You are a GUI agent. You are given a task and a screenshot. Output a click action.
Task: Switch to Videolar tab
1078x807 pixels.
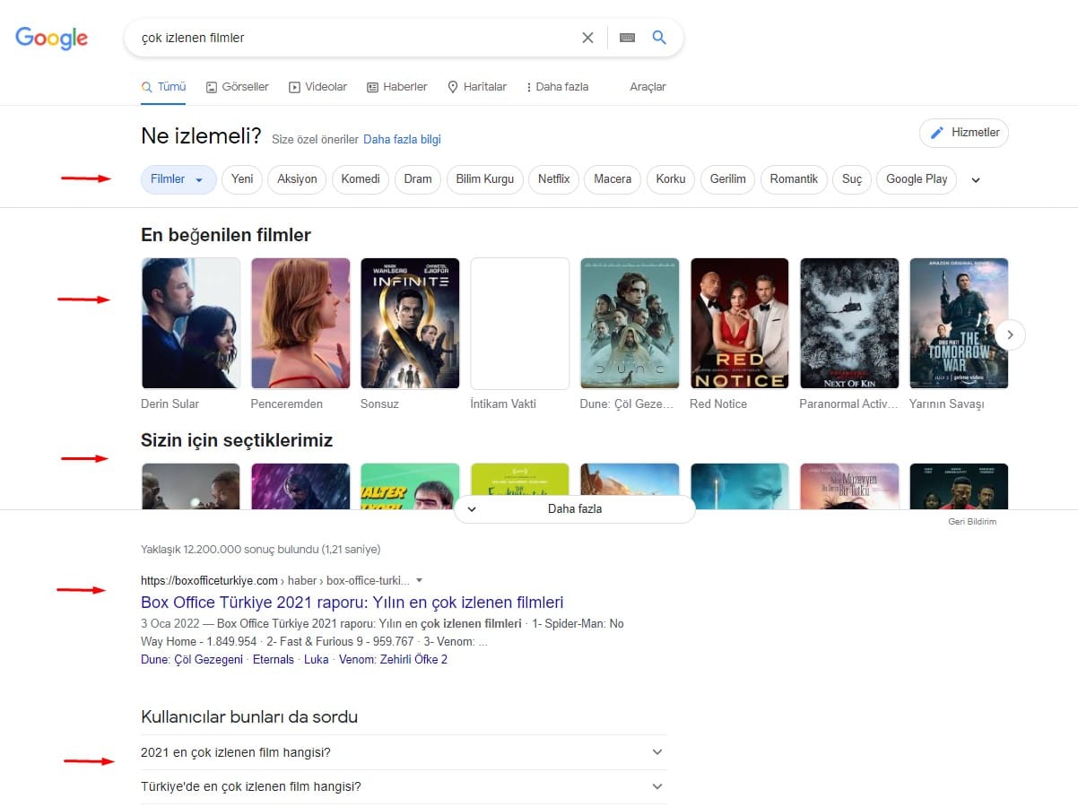(318, 87)
